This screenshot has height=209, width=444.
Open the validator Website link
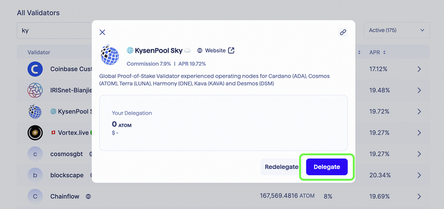pyautogui.click(x=215, y=50)
